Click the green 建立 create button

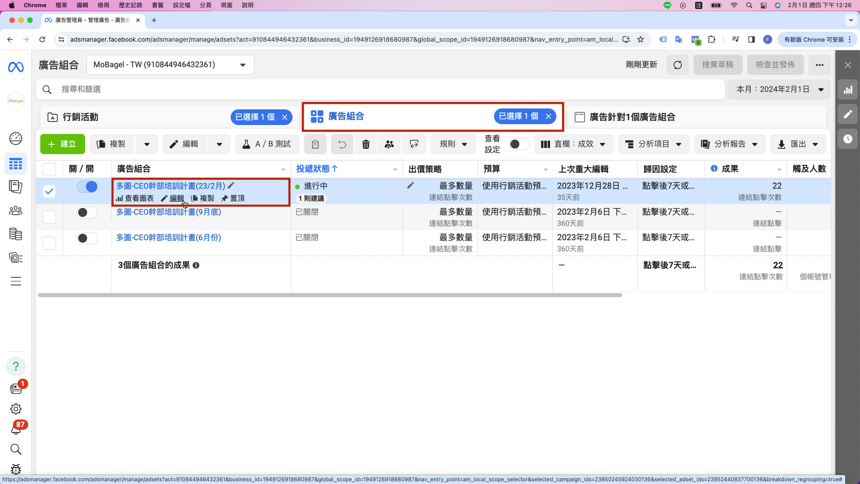point(63,144)
